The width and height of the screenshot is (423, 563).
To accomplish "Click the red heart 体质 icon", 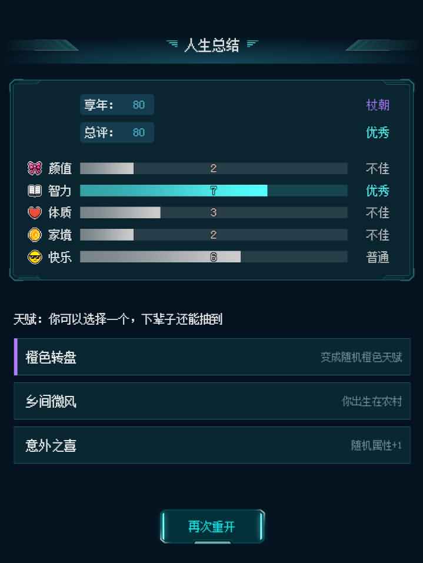I will (x=35, y=212).
